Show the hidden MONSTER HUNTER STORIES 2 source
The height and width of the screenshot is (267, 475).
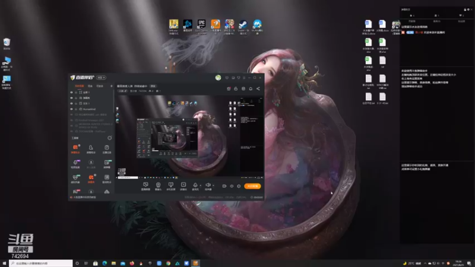71,126
